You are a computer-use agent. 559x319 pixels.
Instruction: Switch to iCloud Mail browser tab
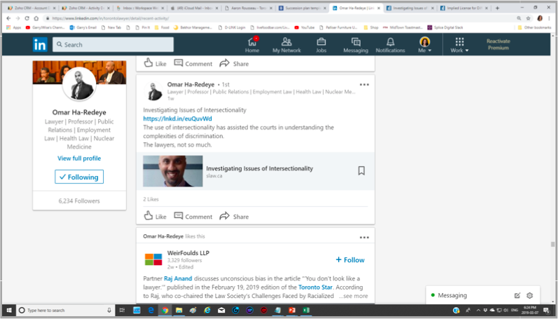[194, 8]
